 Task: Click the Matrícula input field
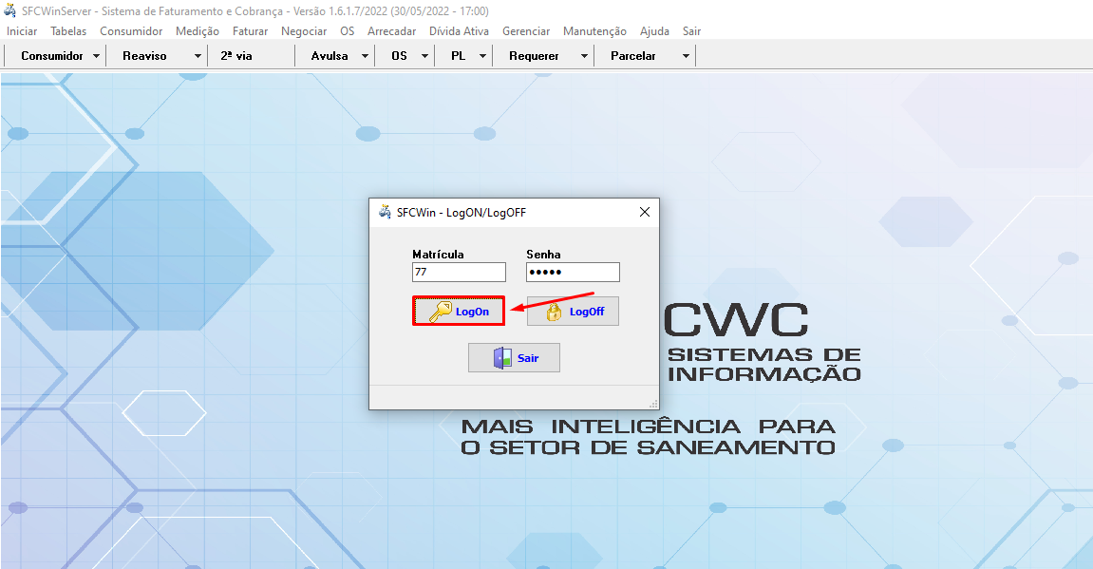(459, 272)
